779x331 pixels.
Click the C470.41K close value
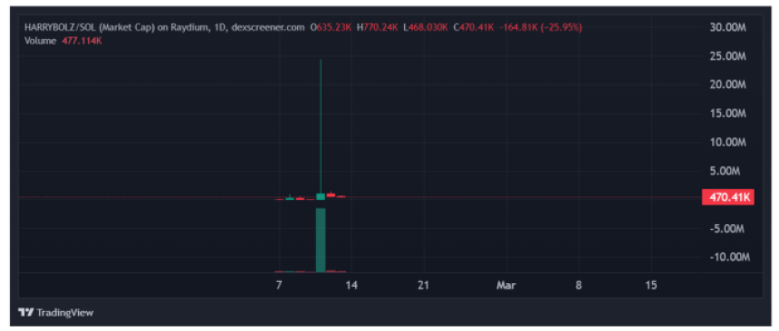[x=474, y=28]
